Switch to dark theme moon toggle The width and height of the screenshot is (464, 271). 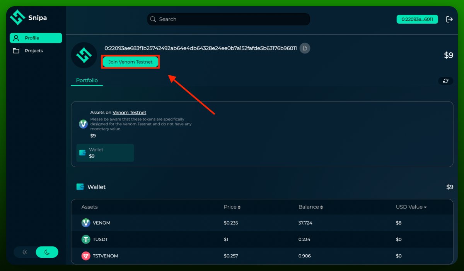[47, 252]
